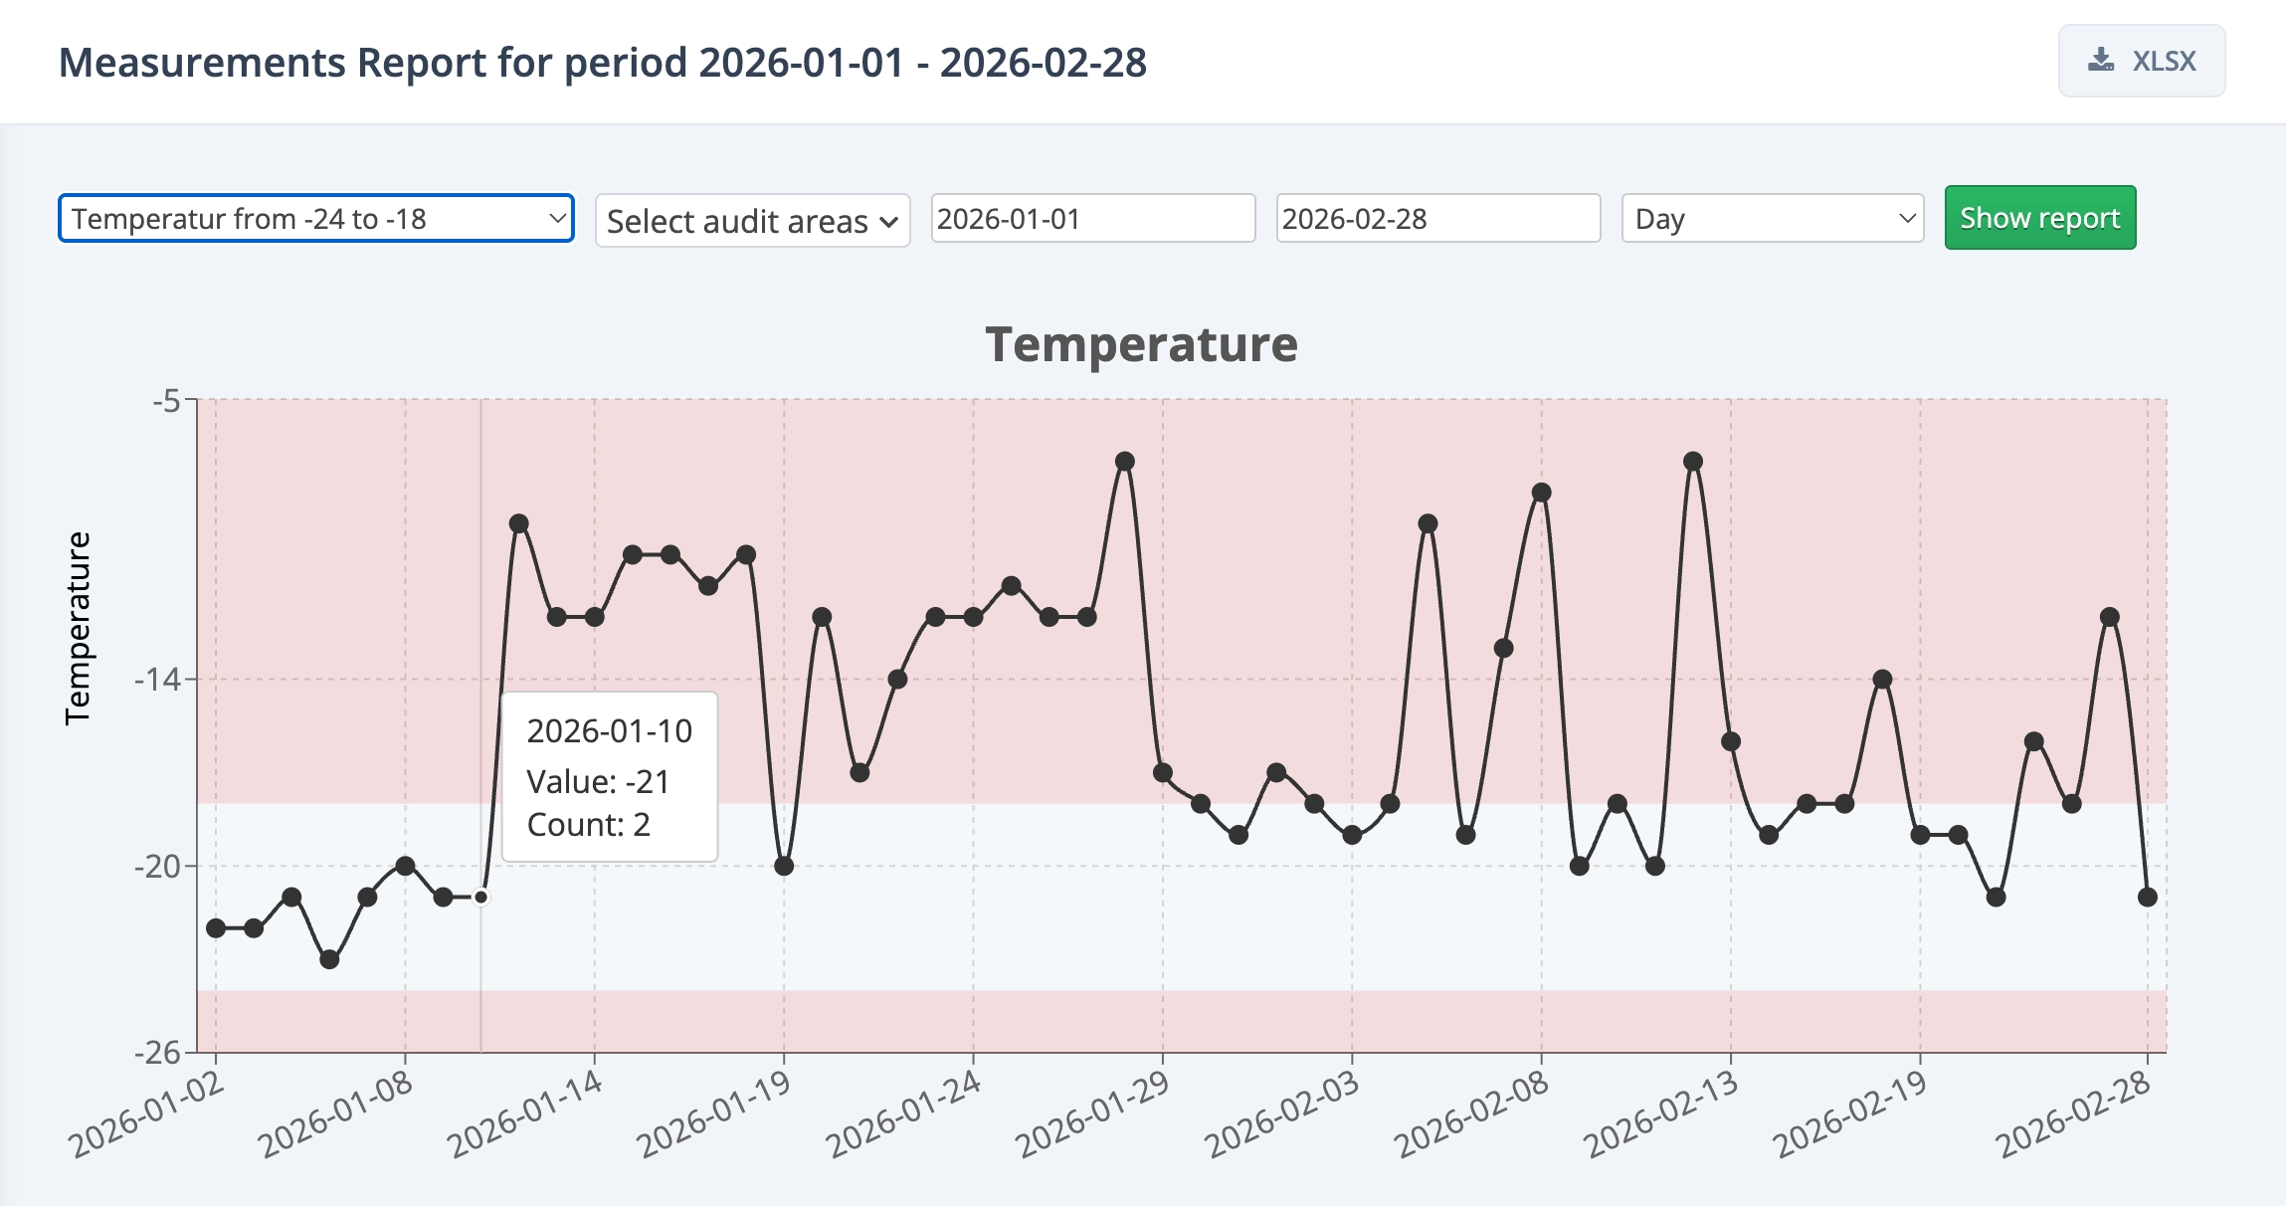This screenshot has width=2286, height=1206.
Task: Open the Temperatur range dropdown
Action: click(316, 219)
